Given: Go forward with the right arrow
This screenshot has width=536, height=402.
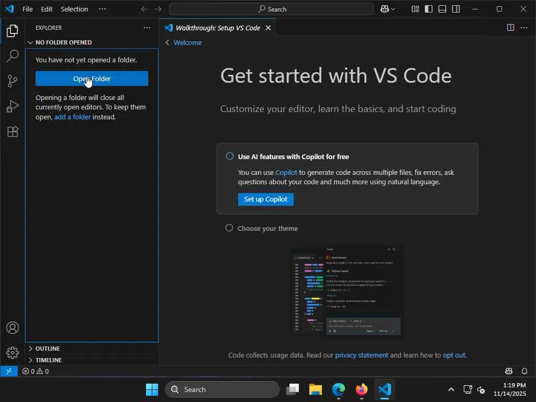Looking at the screenshot, I should [158, 9].
